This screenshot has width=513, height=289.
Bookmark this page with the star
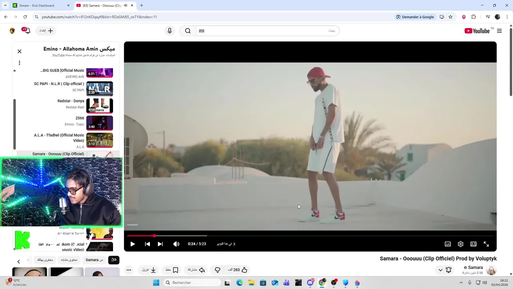tap(450, 17)
